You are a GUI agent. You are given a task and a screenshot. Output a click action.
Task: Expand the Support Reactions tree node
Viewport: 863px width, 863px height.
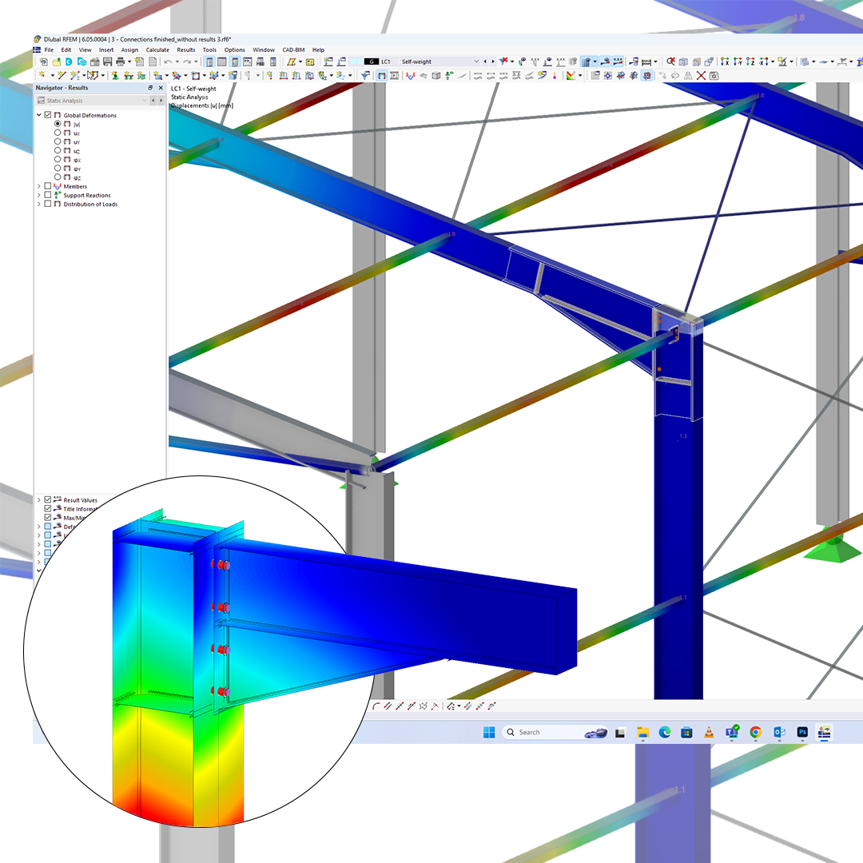tap(39, 195)
